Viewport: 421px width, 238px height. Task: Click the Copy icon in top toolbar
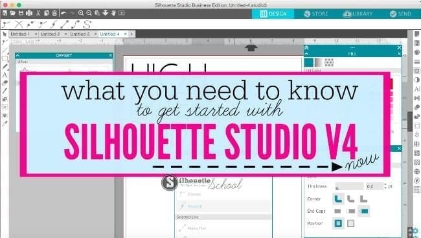(46, 13)
